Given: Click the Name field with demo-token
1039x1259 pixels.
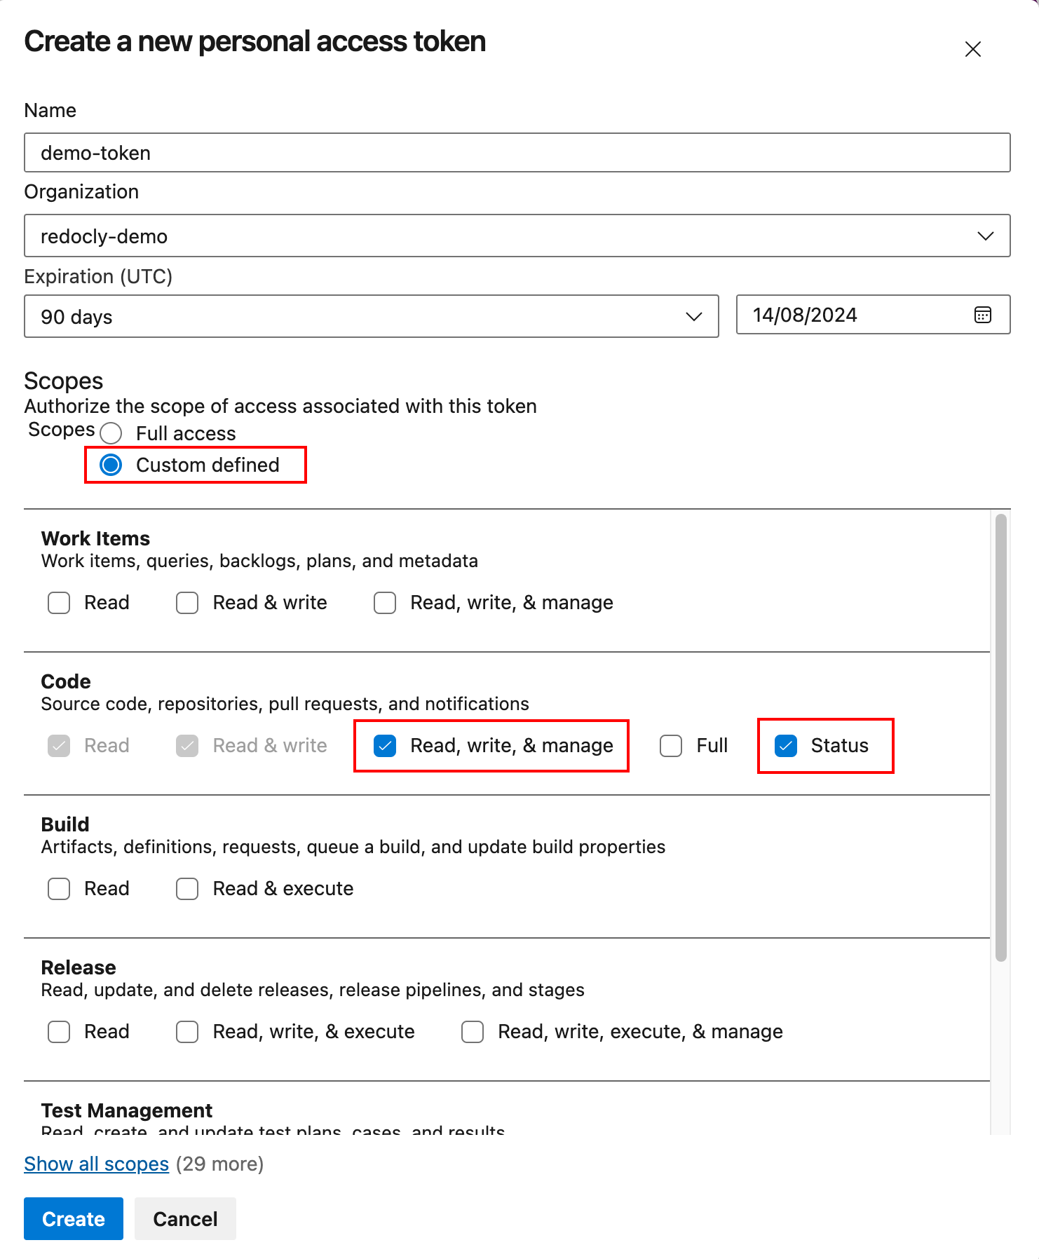Looking at the screenshot, I should point(517,152).
